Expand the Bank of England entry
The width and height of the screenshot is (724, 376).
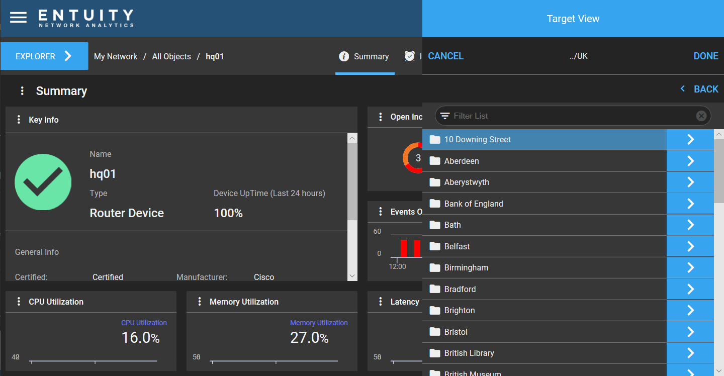pos(690,203)
